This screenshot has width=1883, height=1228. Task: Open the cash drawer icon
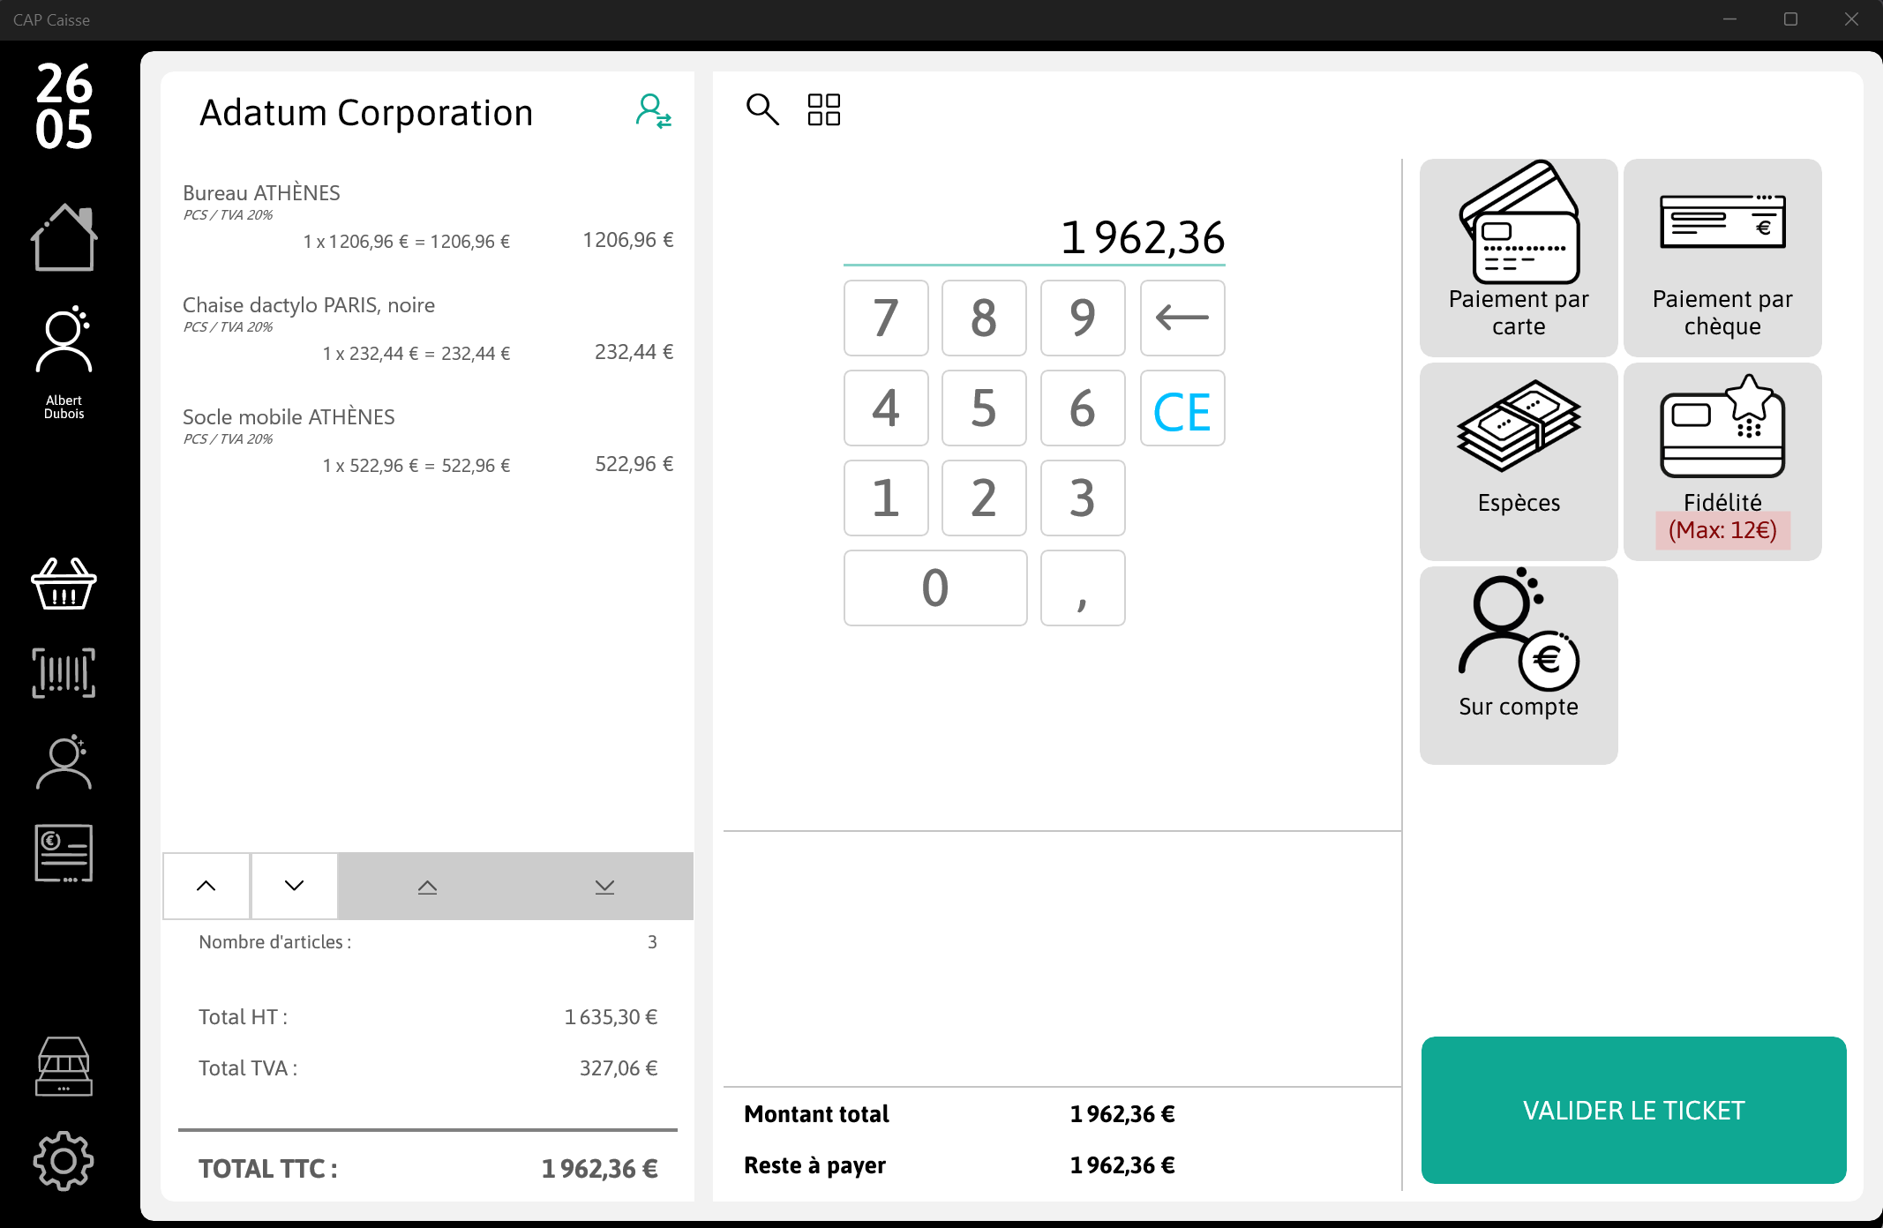coord(64,1067)
